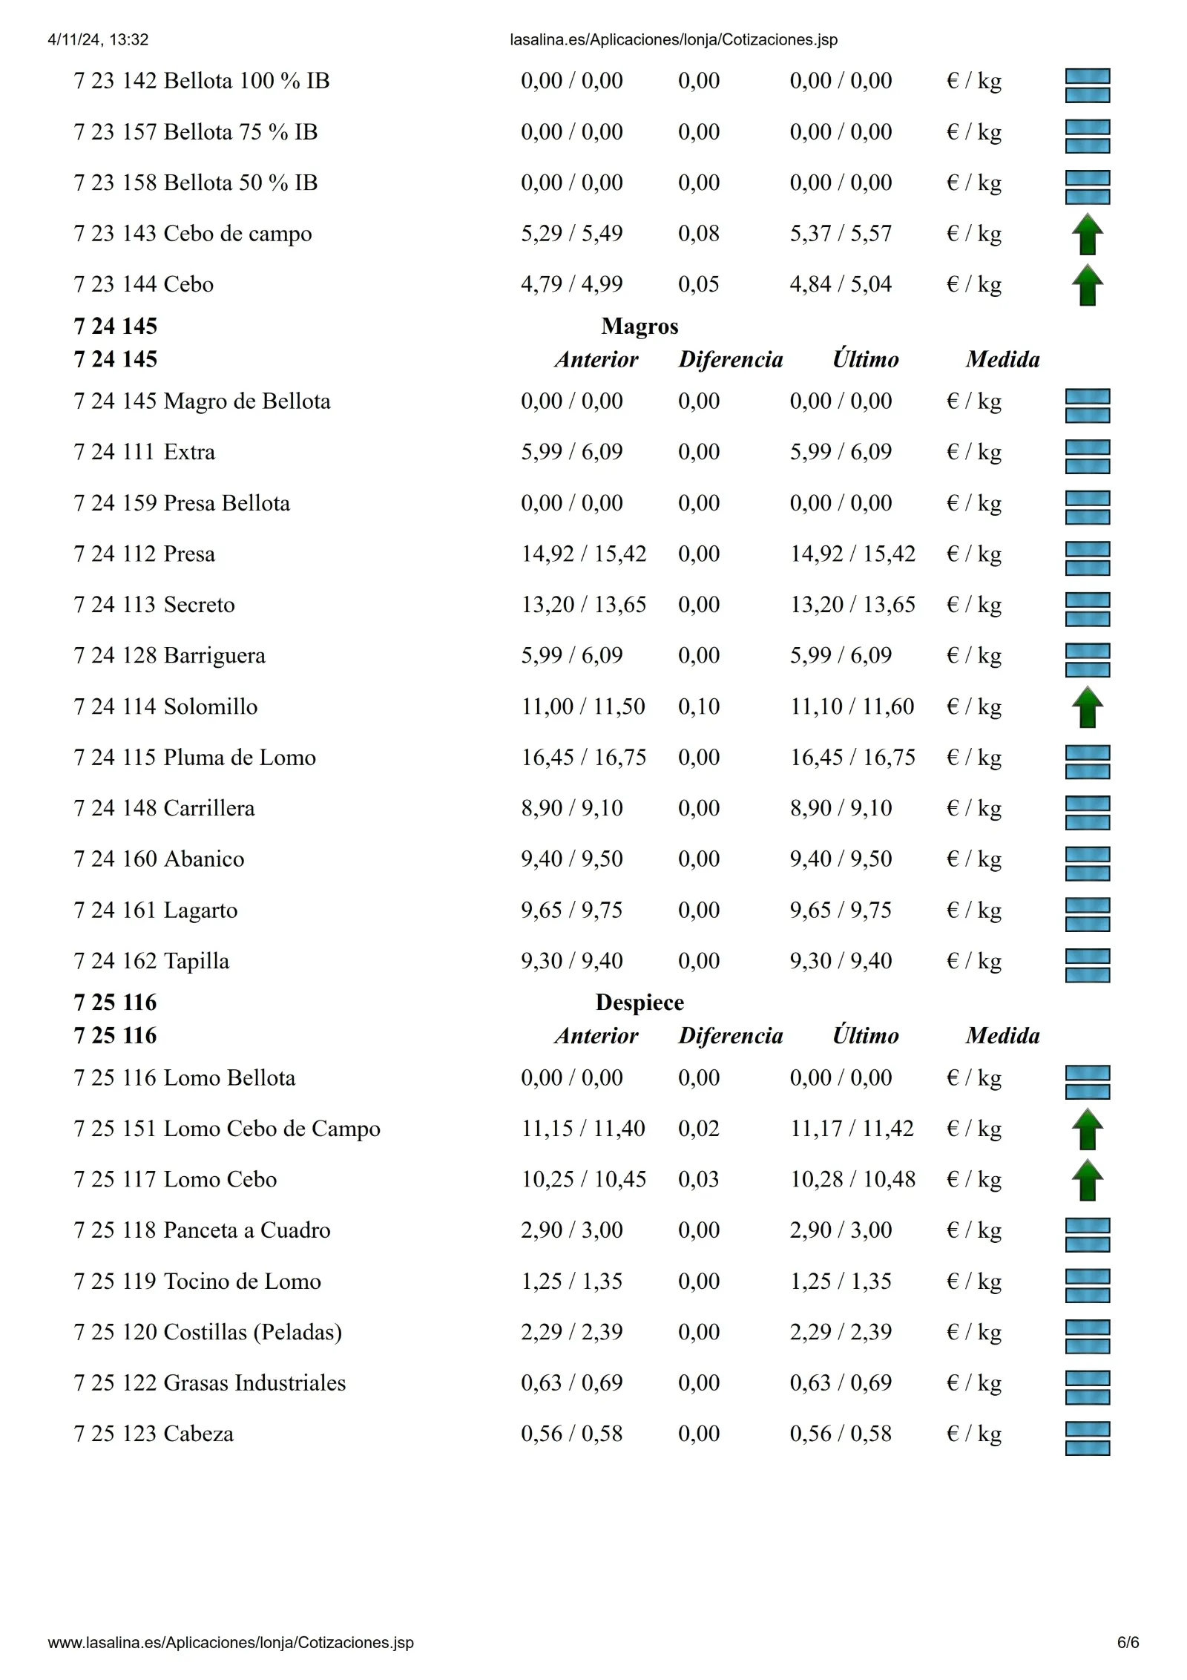Click the Carrillera último price 8,90 / 9,10

coord(841,808)
